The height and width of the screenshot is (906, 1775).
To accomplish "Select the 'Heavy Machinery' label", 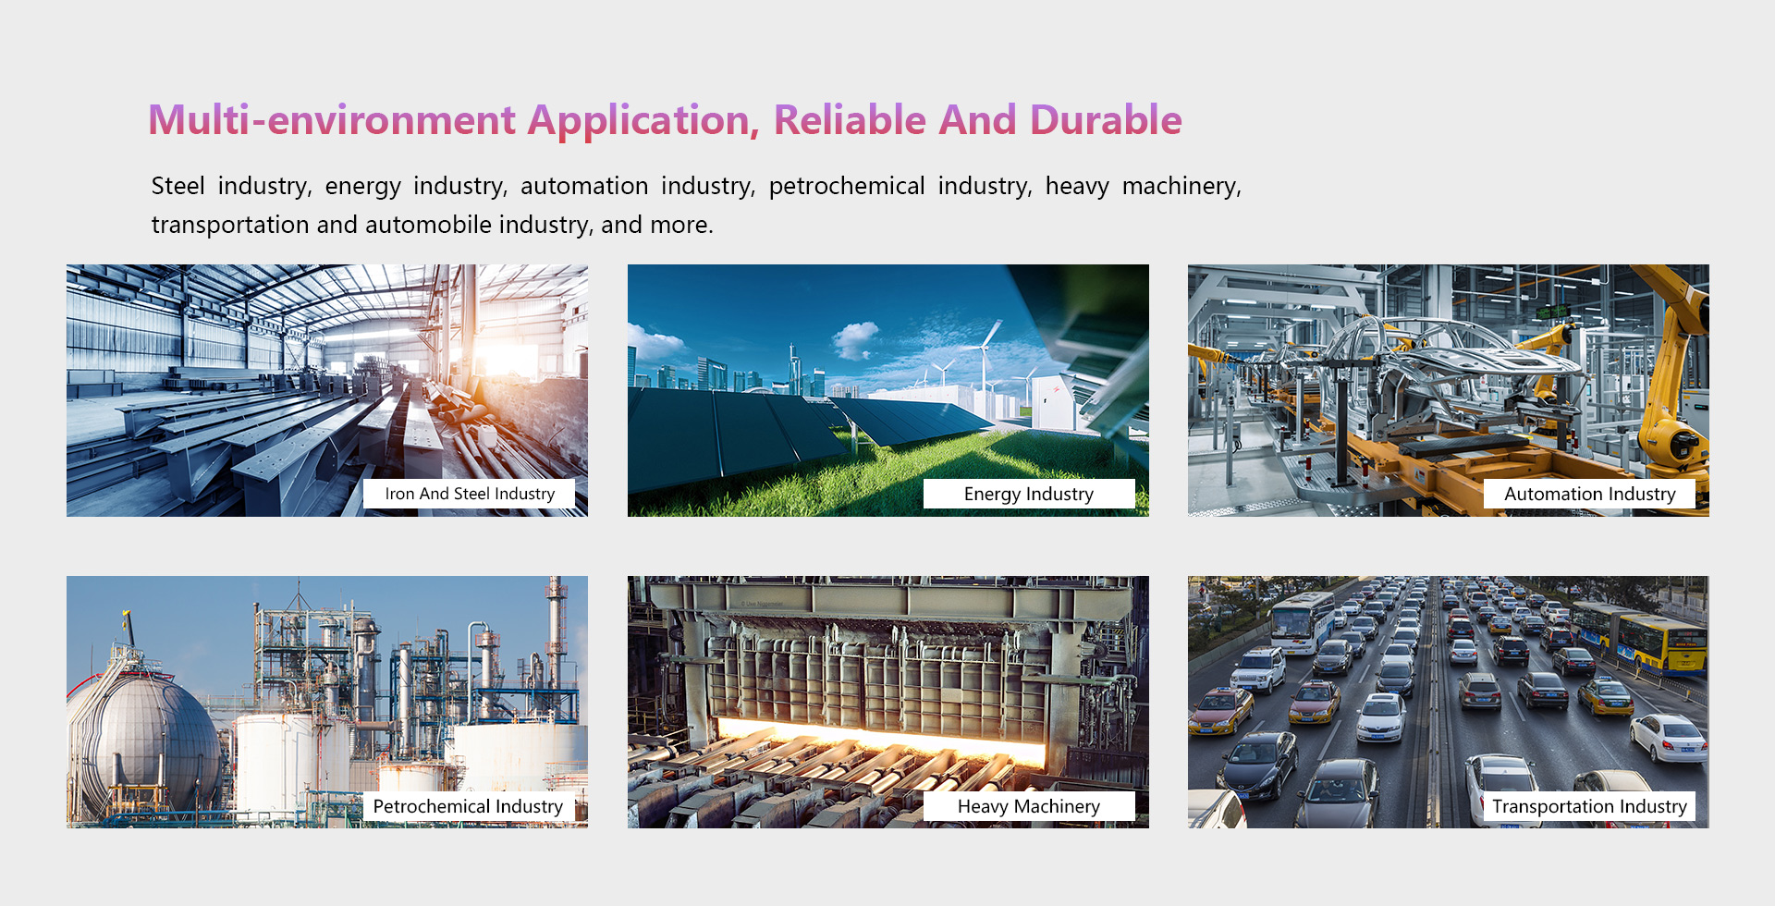I will [x=1029, y=806].
